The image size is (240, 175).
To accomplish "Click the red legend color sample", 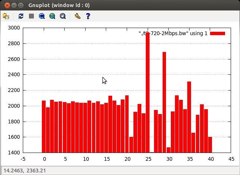I will [x=218, y=34].
